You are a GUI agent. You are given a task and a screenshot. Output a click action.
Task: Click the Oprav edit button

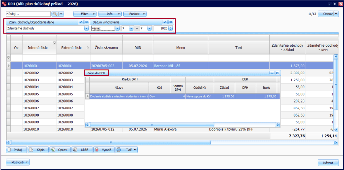[60, 150]
